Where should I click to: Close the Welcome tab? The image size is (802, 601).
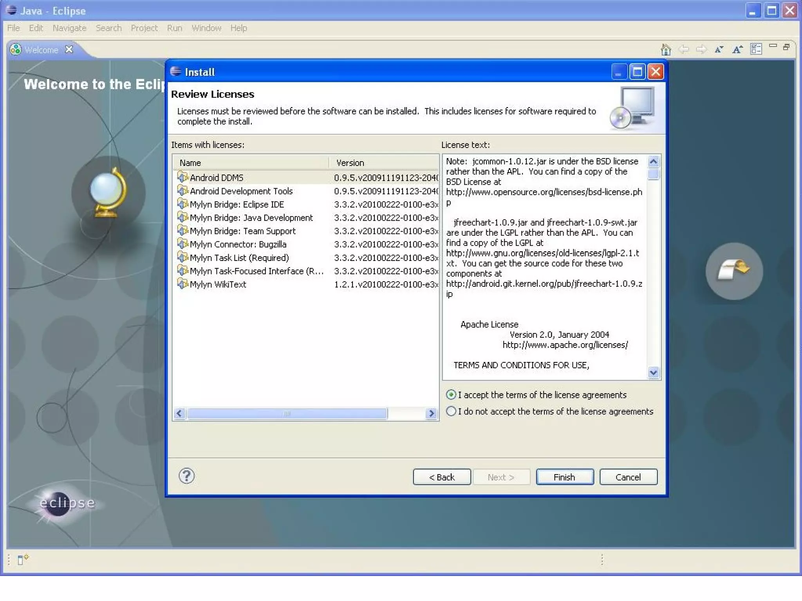click(x=69, y=49)
